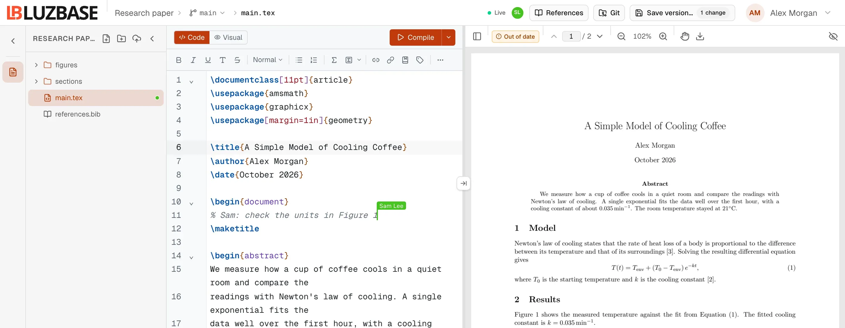Select main.tex in file tree
845x328 pixels.
coord(96,98)
